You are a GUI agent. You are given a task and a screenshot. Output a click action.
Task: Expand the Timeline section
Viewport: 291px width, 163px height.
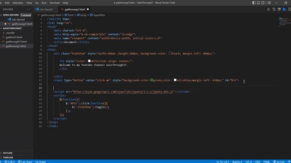point(8,158)
